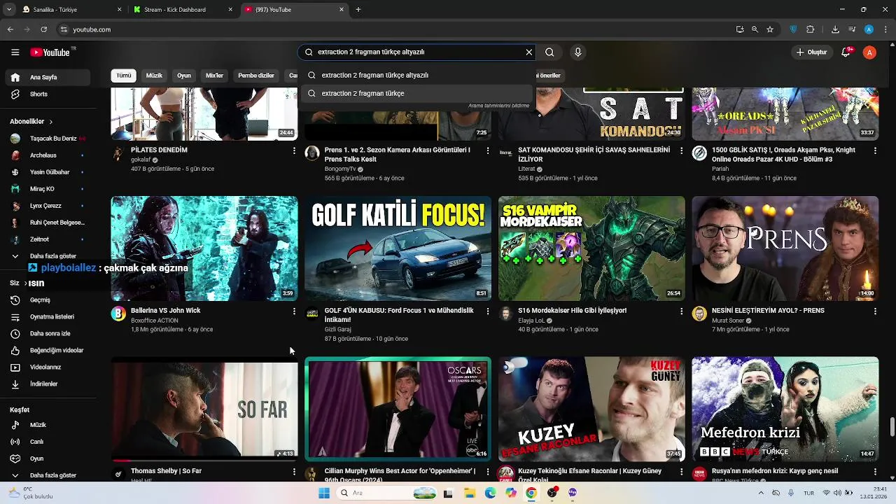Open options menu for Ballerina VS John Wick
The image size is (896, 504).
(x=294, y=311)
